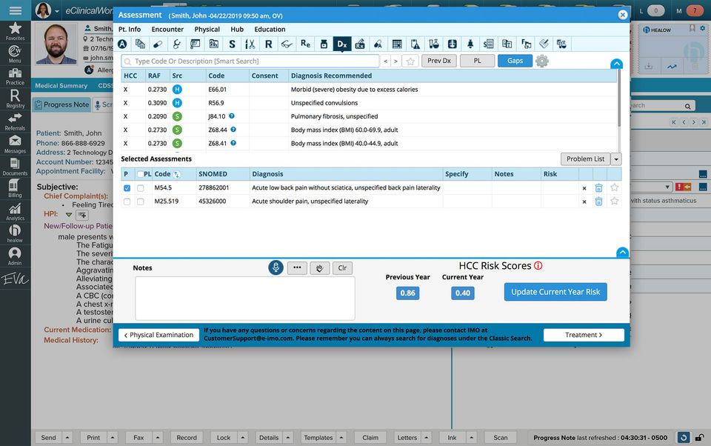Select the Dx diagnosis toolbar icon
Image resolution: width=711 pixels, height=446 pixels.
pyautogui.click(x=342, y=44)
